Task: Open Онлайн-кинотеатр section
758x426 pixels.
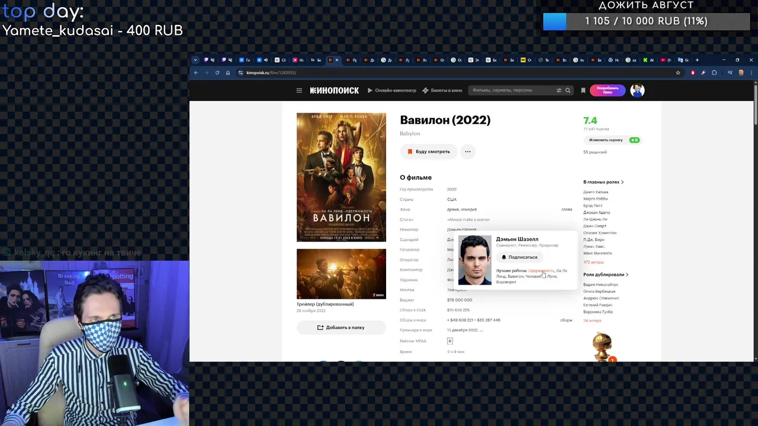Action: pyautogui.click(x=392, y=91)
